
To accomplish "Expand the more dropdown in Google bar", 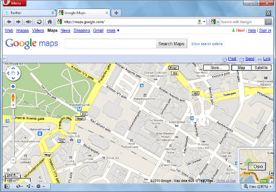I will point(113,31).
